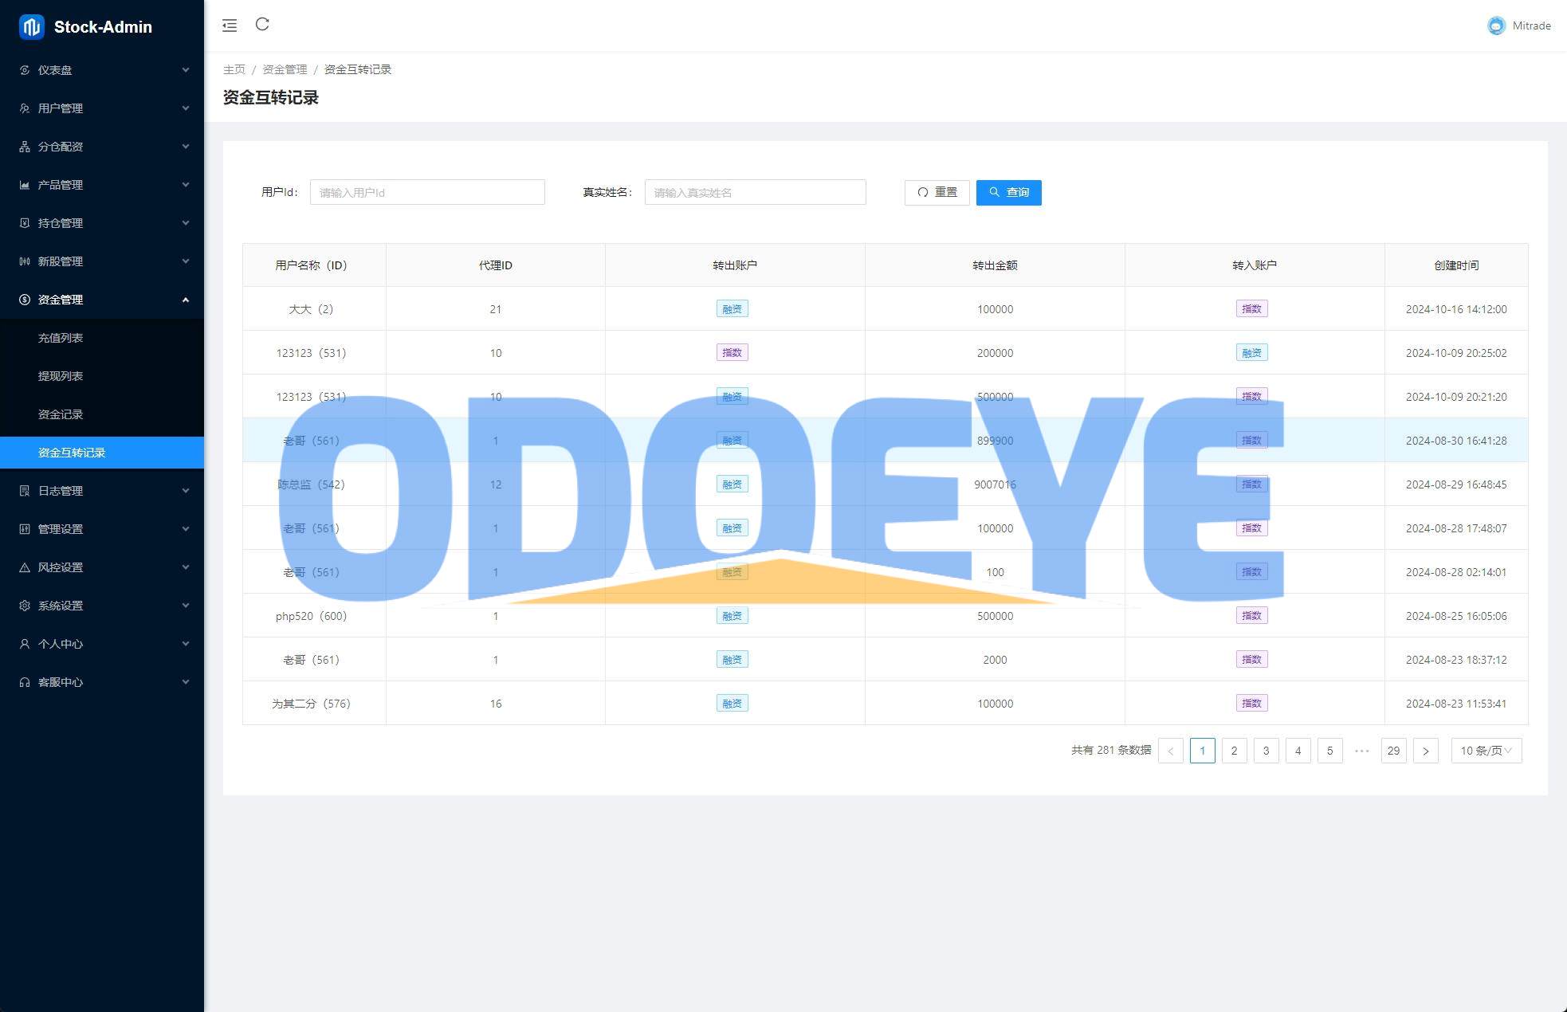Expand the 仪表盘 menu chevron
1567x1012 pixels.
tap(186, 70)
